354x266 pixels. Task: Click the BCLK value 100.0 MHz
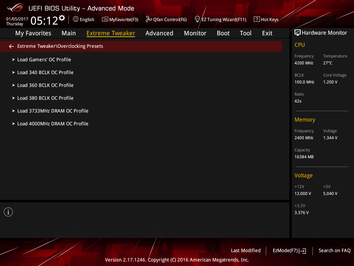(304, 82)
